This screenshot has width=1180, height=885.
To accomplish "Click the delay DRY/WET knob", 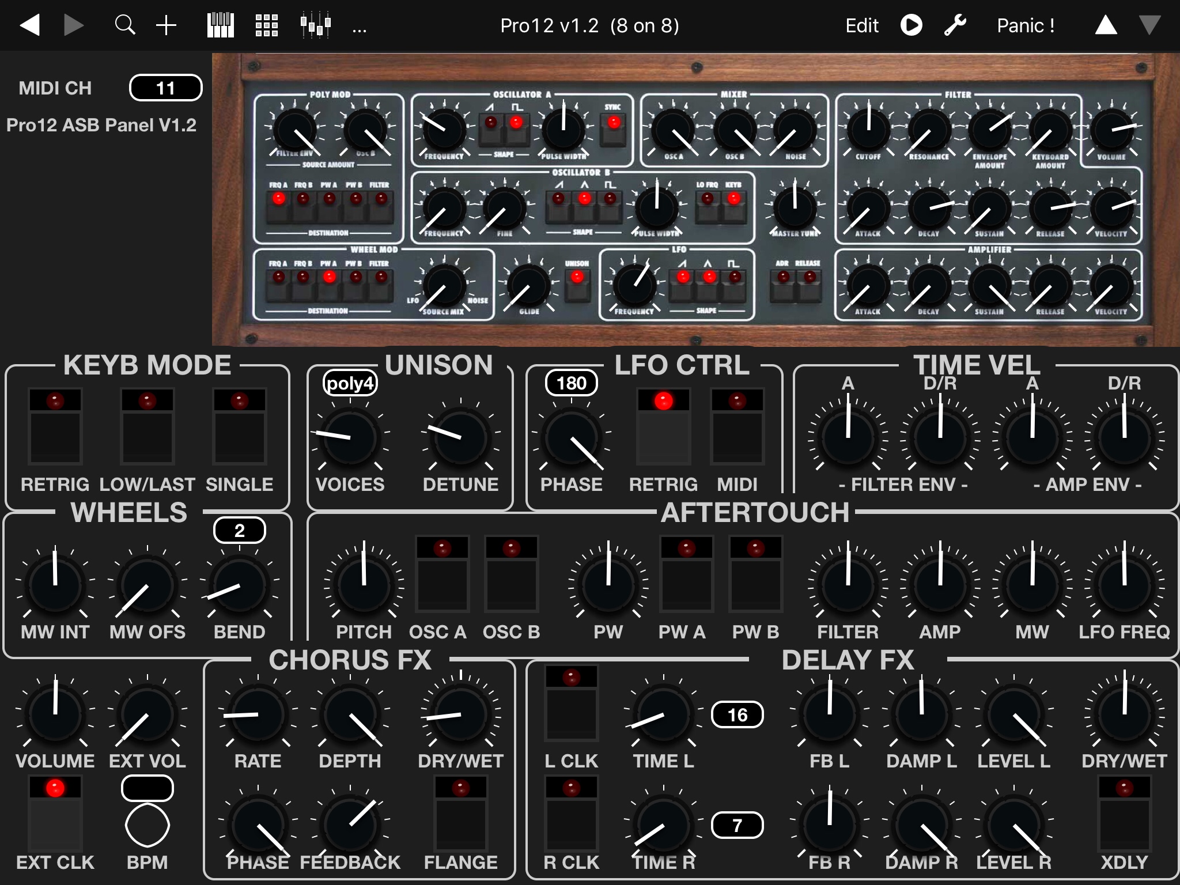I will (x=1125, y=713).
